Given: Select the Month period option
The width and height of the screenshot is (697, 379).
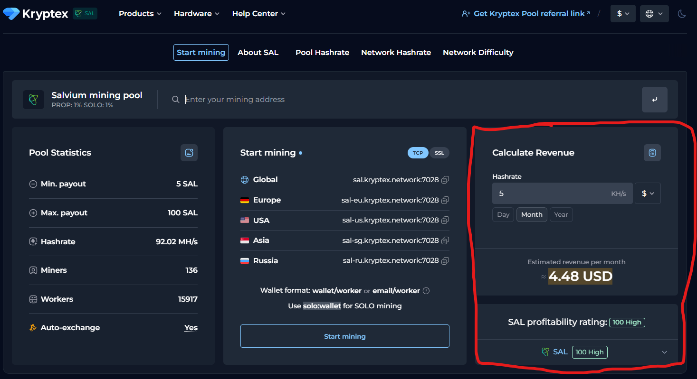Looking at the screenshot, I should (x=532, y=214).
